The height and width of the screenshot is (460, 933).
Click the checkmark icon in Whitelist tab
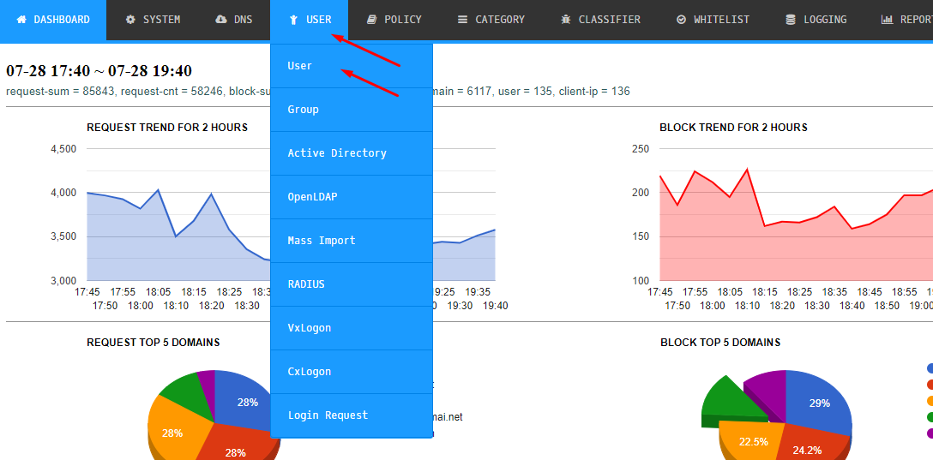[x=681, y=20]
